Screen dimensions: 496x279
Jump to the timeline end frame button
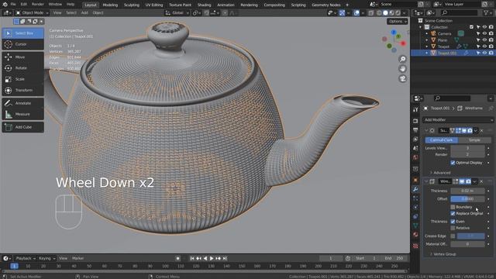(x=225, y=258)
